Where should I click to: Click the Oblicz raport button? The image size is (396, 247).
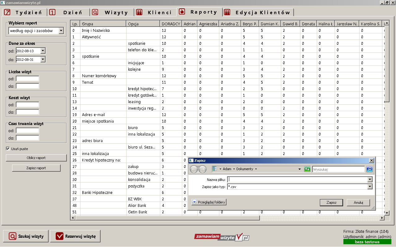[x=36, y=158]
